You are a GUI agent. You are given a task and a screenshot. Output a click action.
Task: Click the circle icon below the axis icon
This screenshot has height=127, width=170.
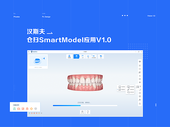coord(140,79)
